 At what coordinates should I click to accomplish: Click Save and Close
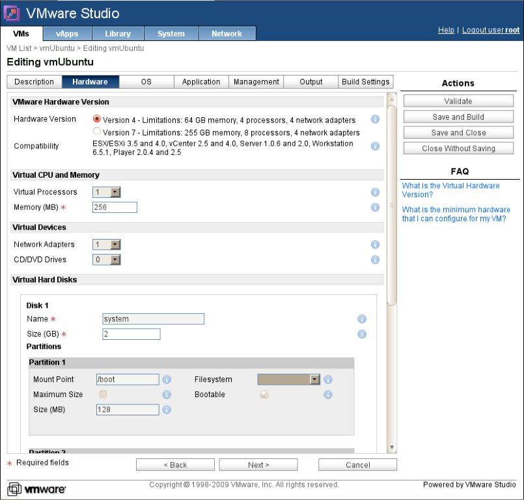click(x=458, y=133)
